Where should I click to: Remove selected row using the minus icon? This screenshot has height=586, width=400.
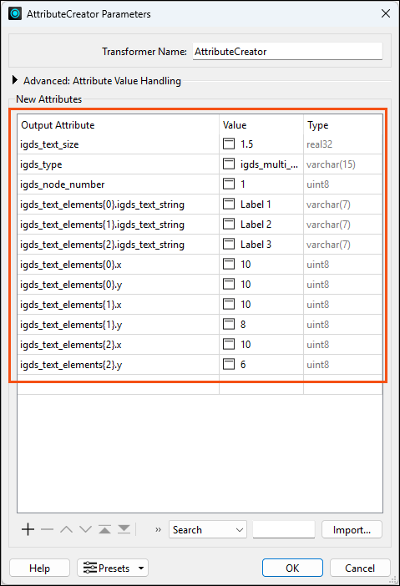47,529
